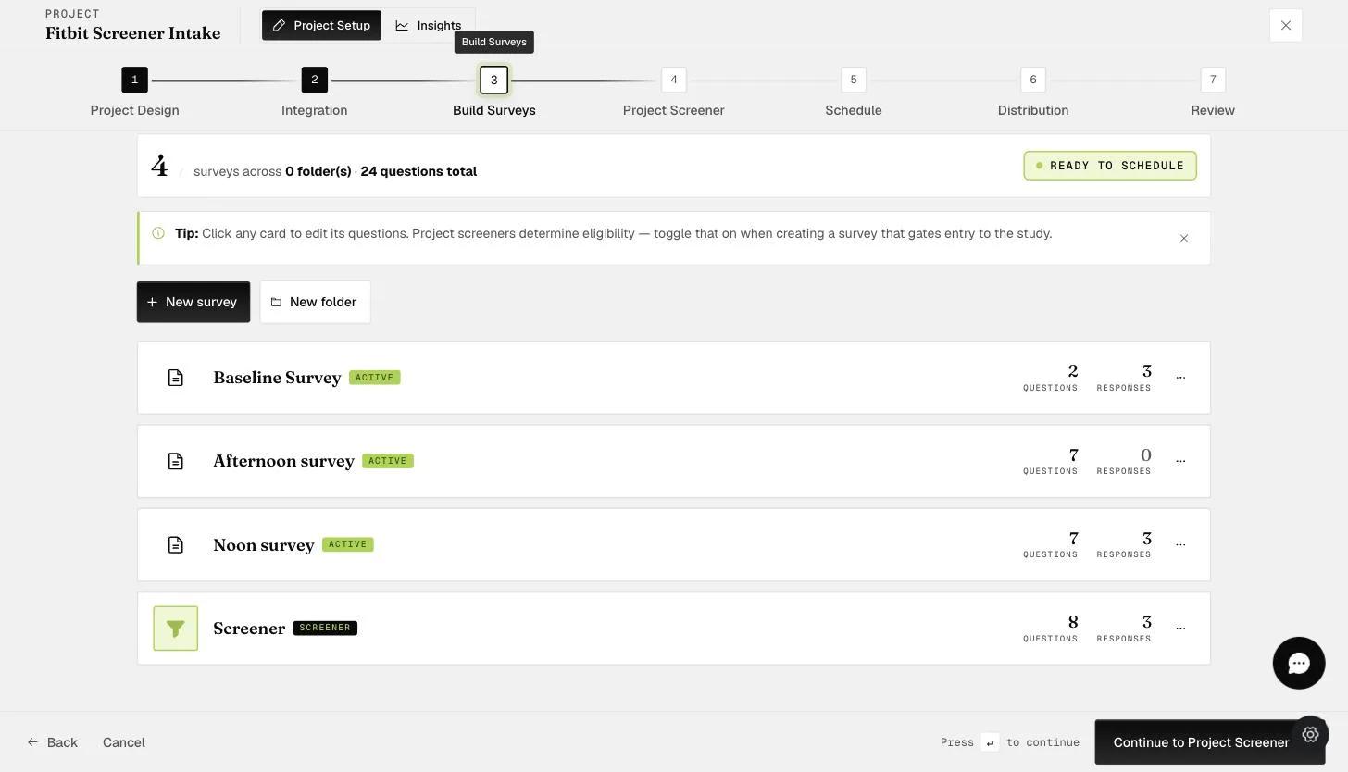Switch to the Project Setup tab
The image size is (1348, 772).
pos(321,25)
